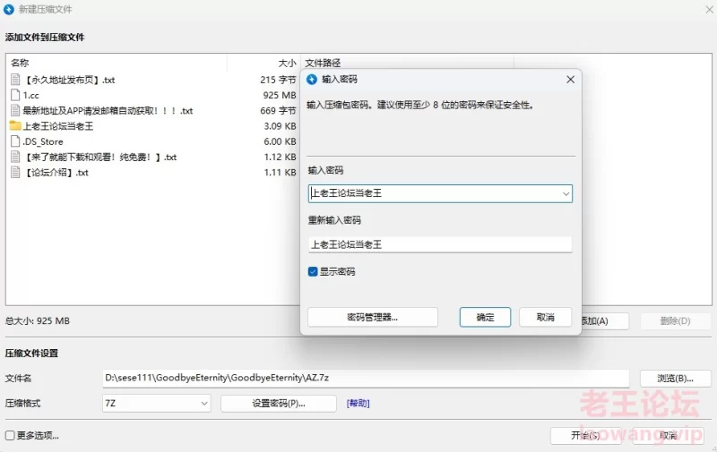The width and height of the screenshot is (717, 452).
Task: Select the 【论坛介绍】.txt file name
Action: click(56, 173)
